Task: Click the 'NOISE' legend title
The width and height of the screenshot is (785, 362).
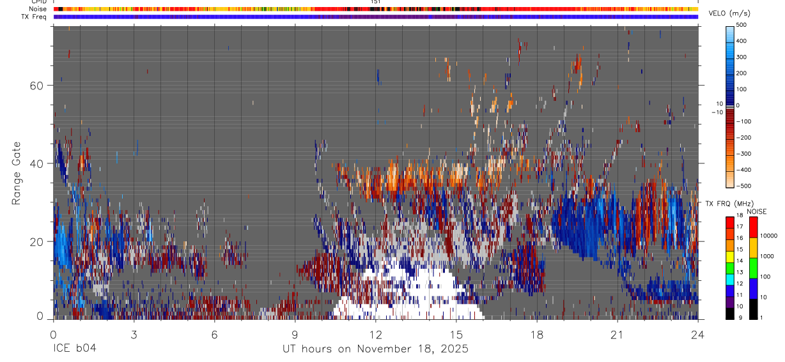Action: 757,211
